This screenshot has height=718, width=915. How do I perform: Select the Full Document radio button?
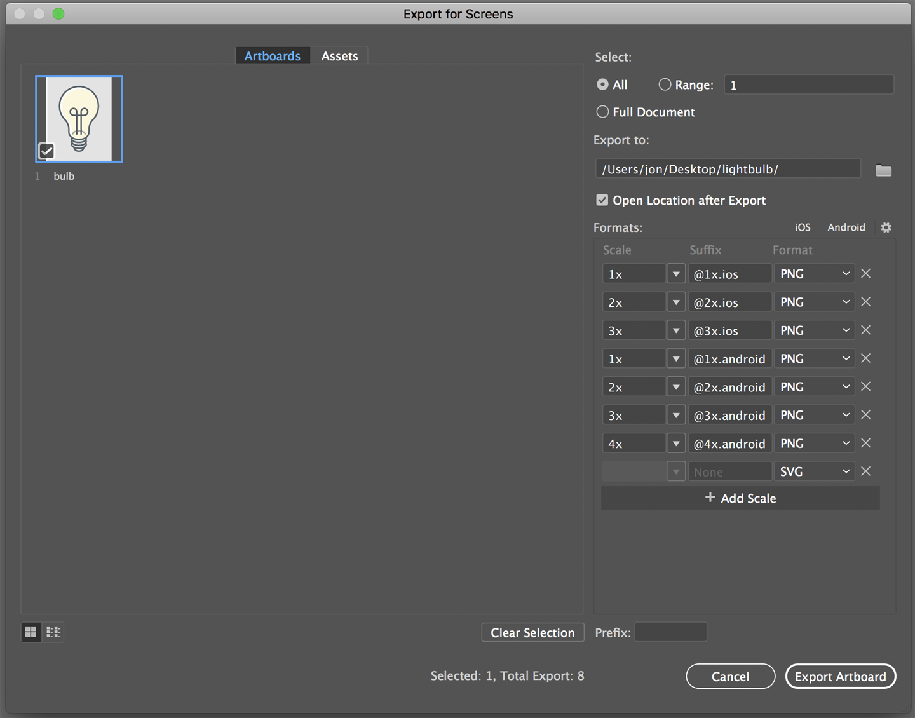(x=602, y=111)
